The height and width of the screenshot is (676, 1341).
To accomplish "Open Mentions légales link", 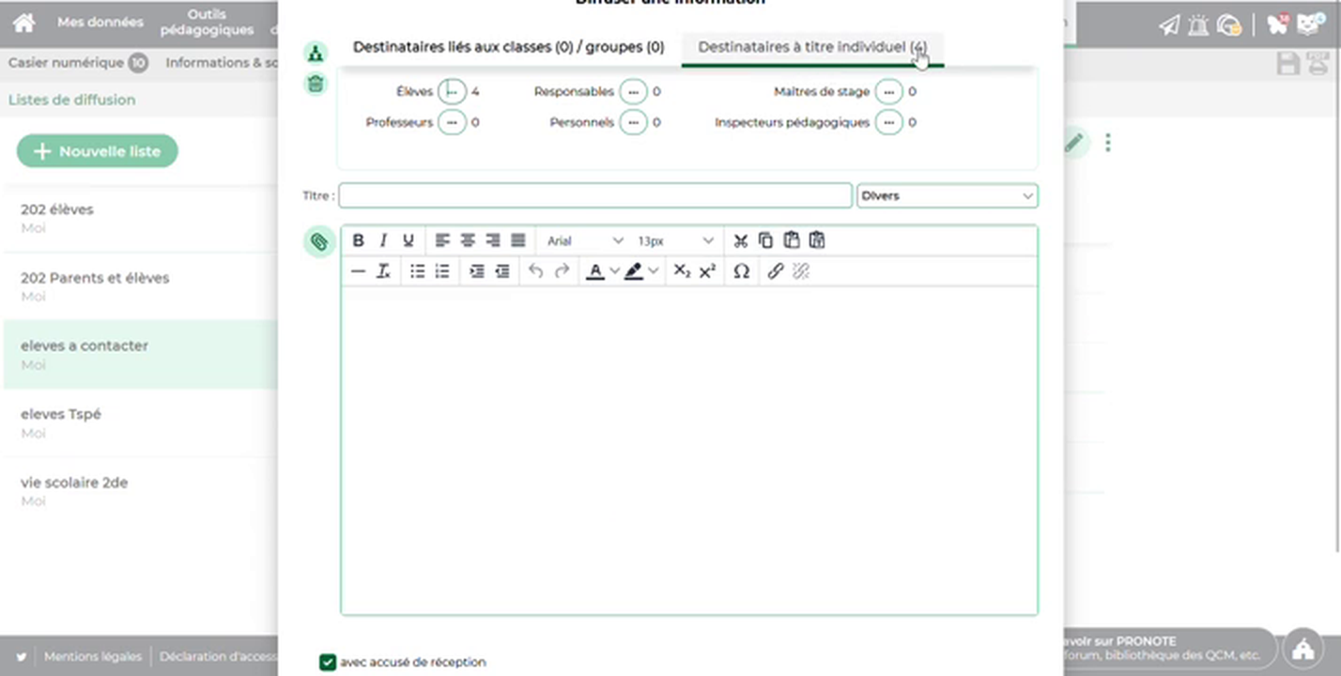I will (x=92, y=656).
